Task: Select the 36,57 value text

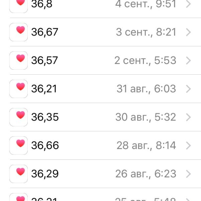Action: click(44, 60)
